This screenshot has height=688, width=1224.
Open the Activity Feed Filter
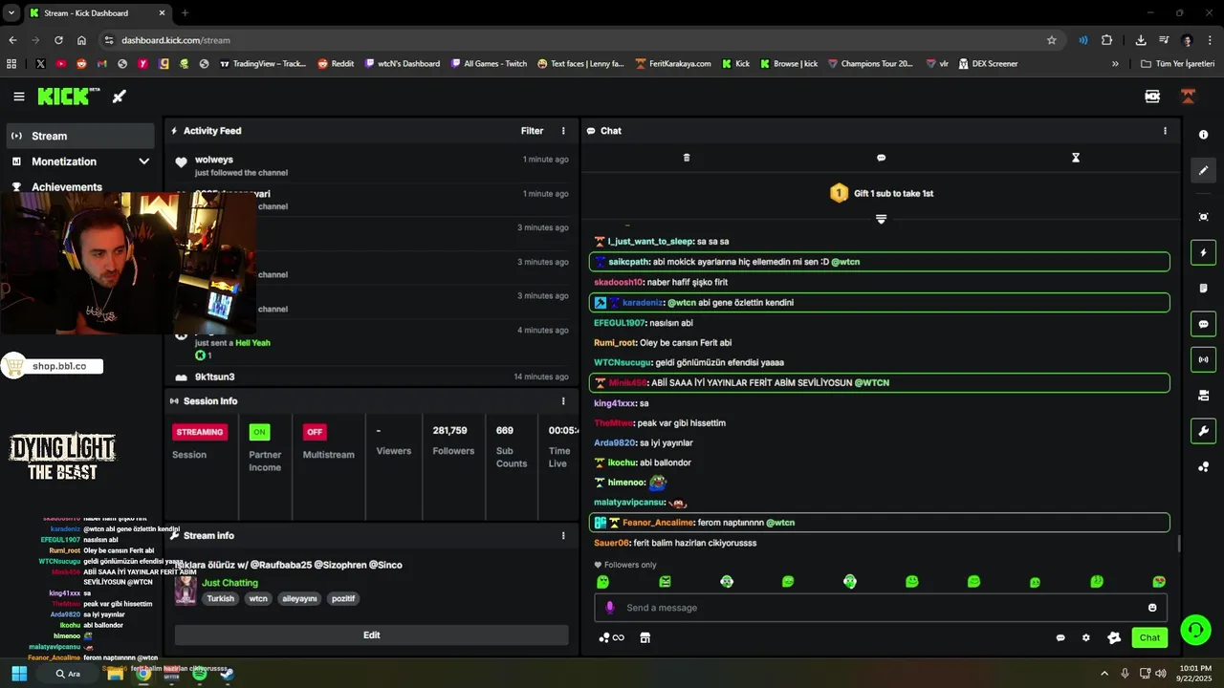tap(532, 131)
